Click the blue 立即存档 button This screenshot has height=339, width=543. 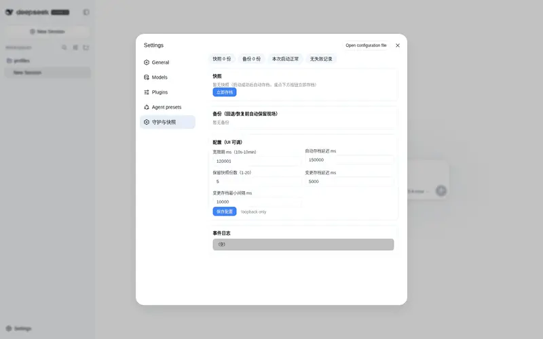click(x=225, y=92)
